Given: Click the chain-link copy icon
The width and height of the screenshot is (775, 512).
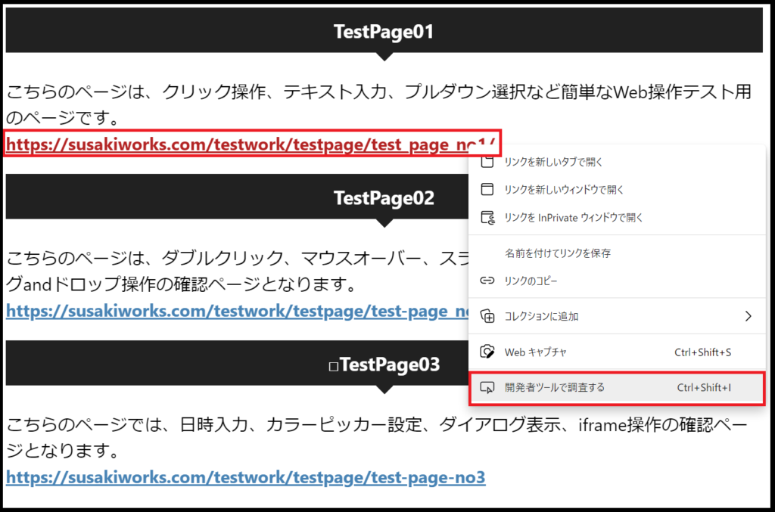Looking at the screenshot, I should point(487,281).
